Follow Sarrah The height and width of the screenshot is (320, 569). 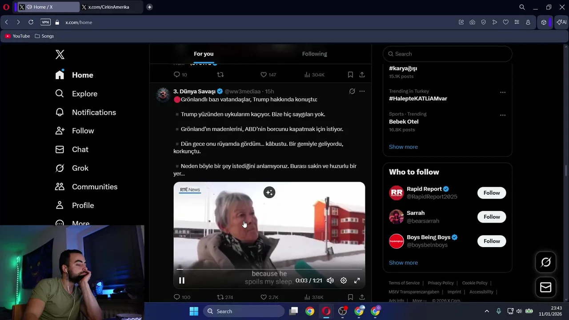point(492,217)
